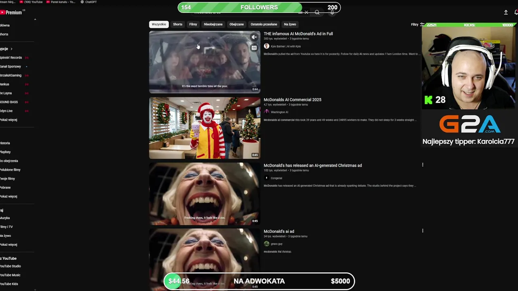518x291 pixels.
Task: Open Shorts in the left sidebar
Action: click(x=4, y=34)
